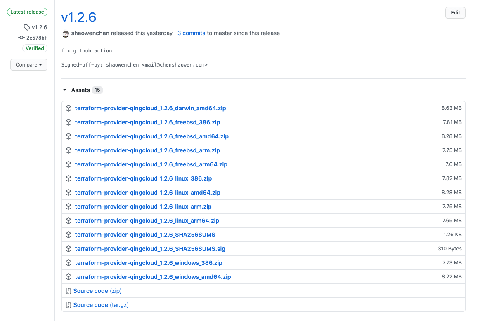
Task: Click the Latest release badge
Action: pyautogui.click(x=27, y=12)
